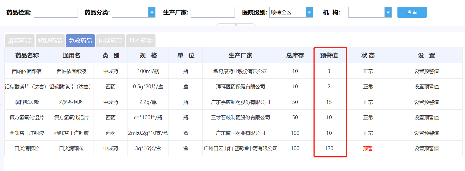Click the warning value 3 cell
The width and height of the screenshot is (465, 171).
[x=329, y=71]
